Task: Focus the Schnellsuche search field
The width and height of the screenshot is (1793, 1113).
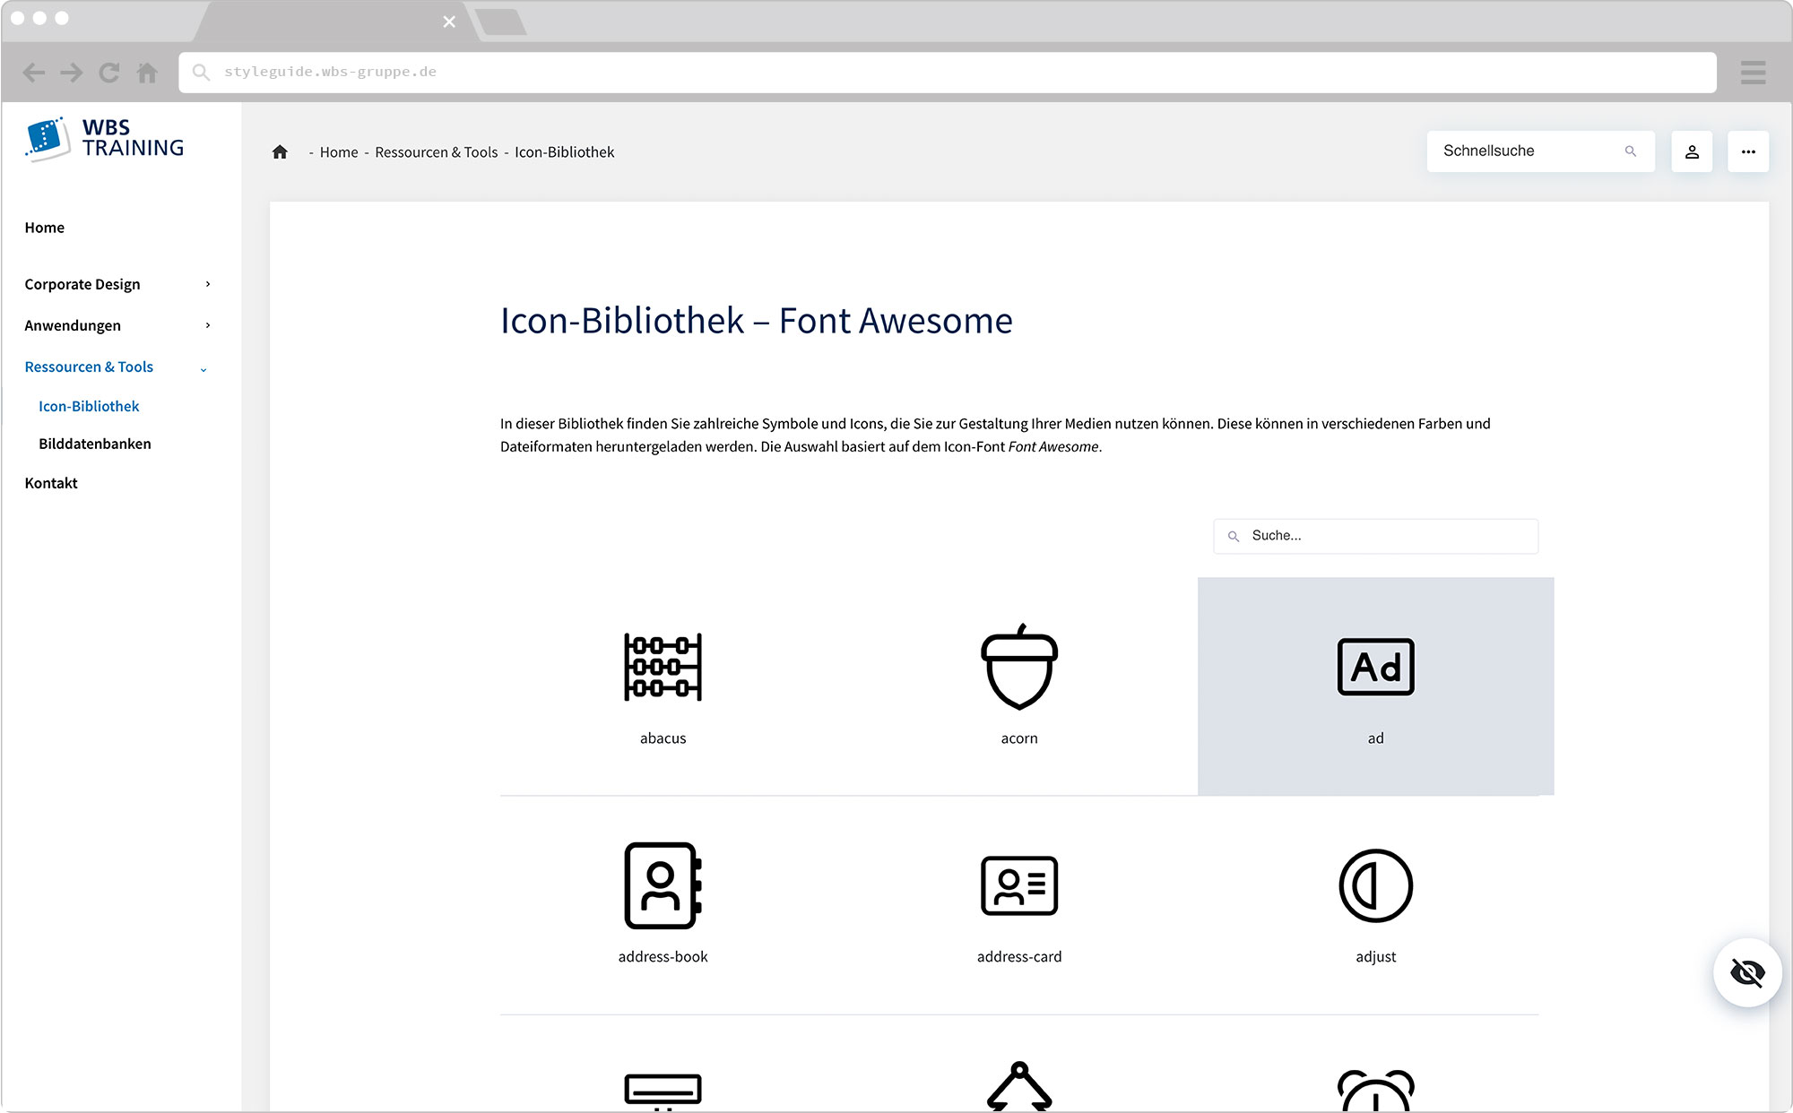Action: point(1540,151)
